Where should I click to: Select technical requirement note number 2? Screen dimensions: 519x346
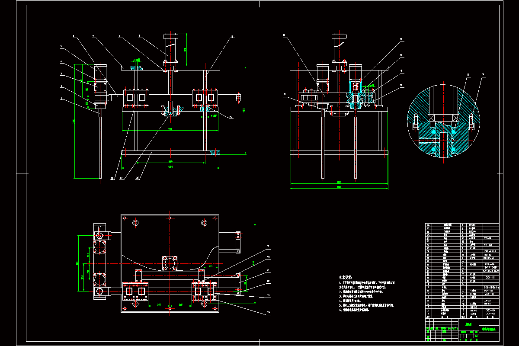coord(362,291)
